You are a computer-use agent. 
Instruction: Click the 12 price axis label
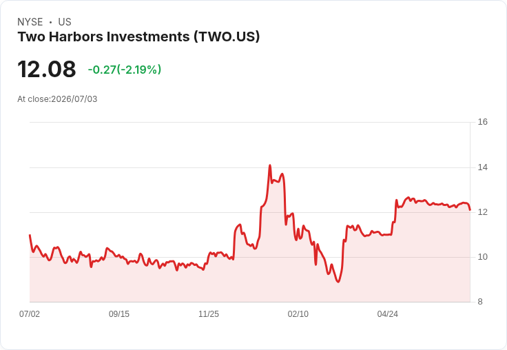483,212
